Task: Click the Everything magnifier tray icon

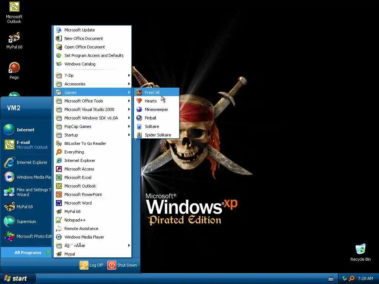Action: pyautogui.click(x=352, y=278)
